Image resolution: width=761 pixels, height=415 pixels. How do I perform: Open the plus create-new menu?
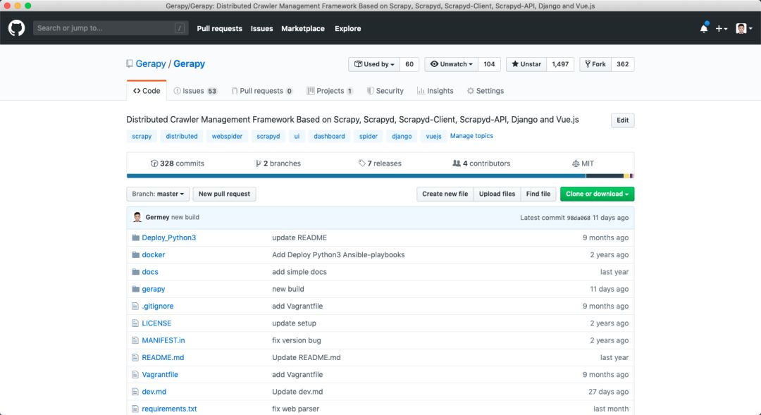[722, 29]
